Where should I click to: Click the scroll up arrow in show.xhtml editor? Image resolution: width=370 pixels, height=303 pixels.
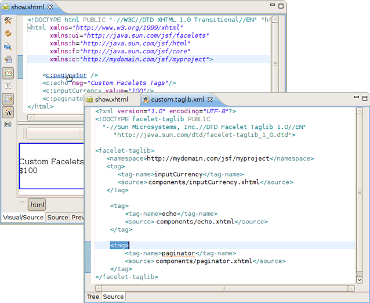coord(275,20)
